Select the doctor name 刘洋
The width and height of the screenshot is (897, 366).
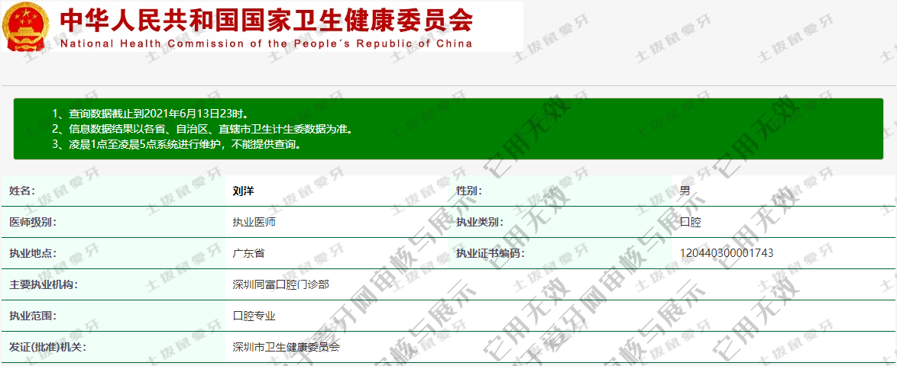(242, 191)
